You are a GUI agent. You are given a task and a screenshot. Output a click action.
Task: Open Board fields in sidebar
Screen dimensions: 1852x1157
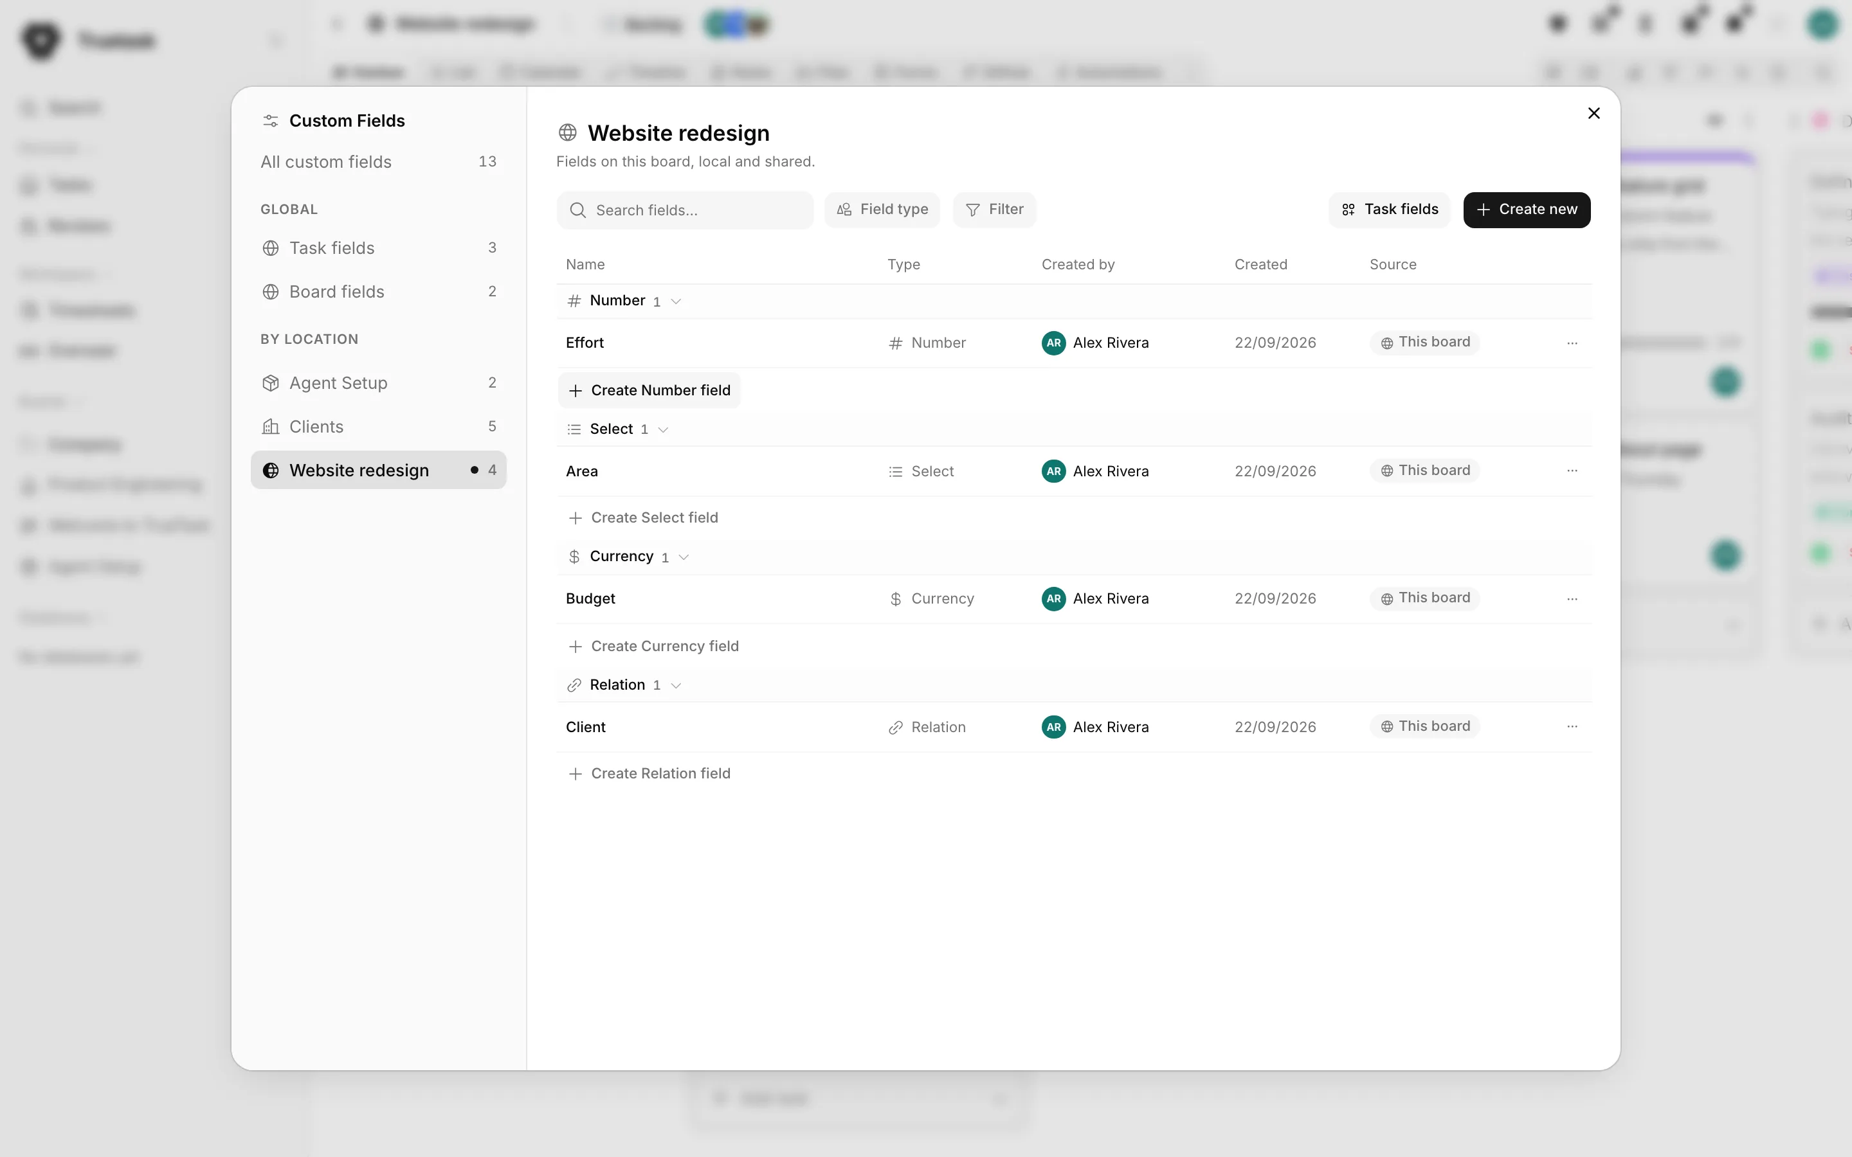pos(378,292)
